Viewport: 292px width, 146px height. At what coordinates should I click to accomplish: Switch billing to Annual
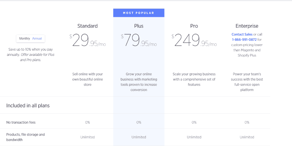pos(37,38)
